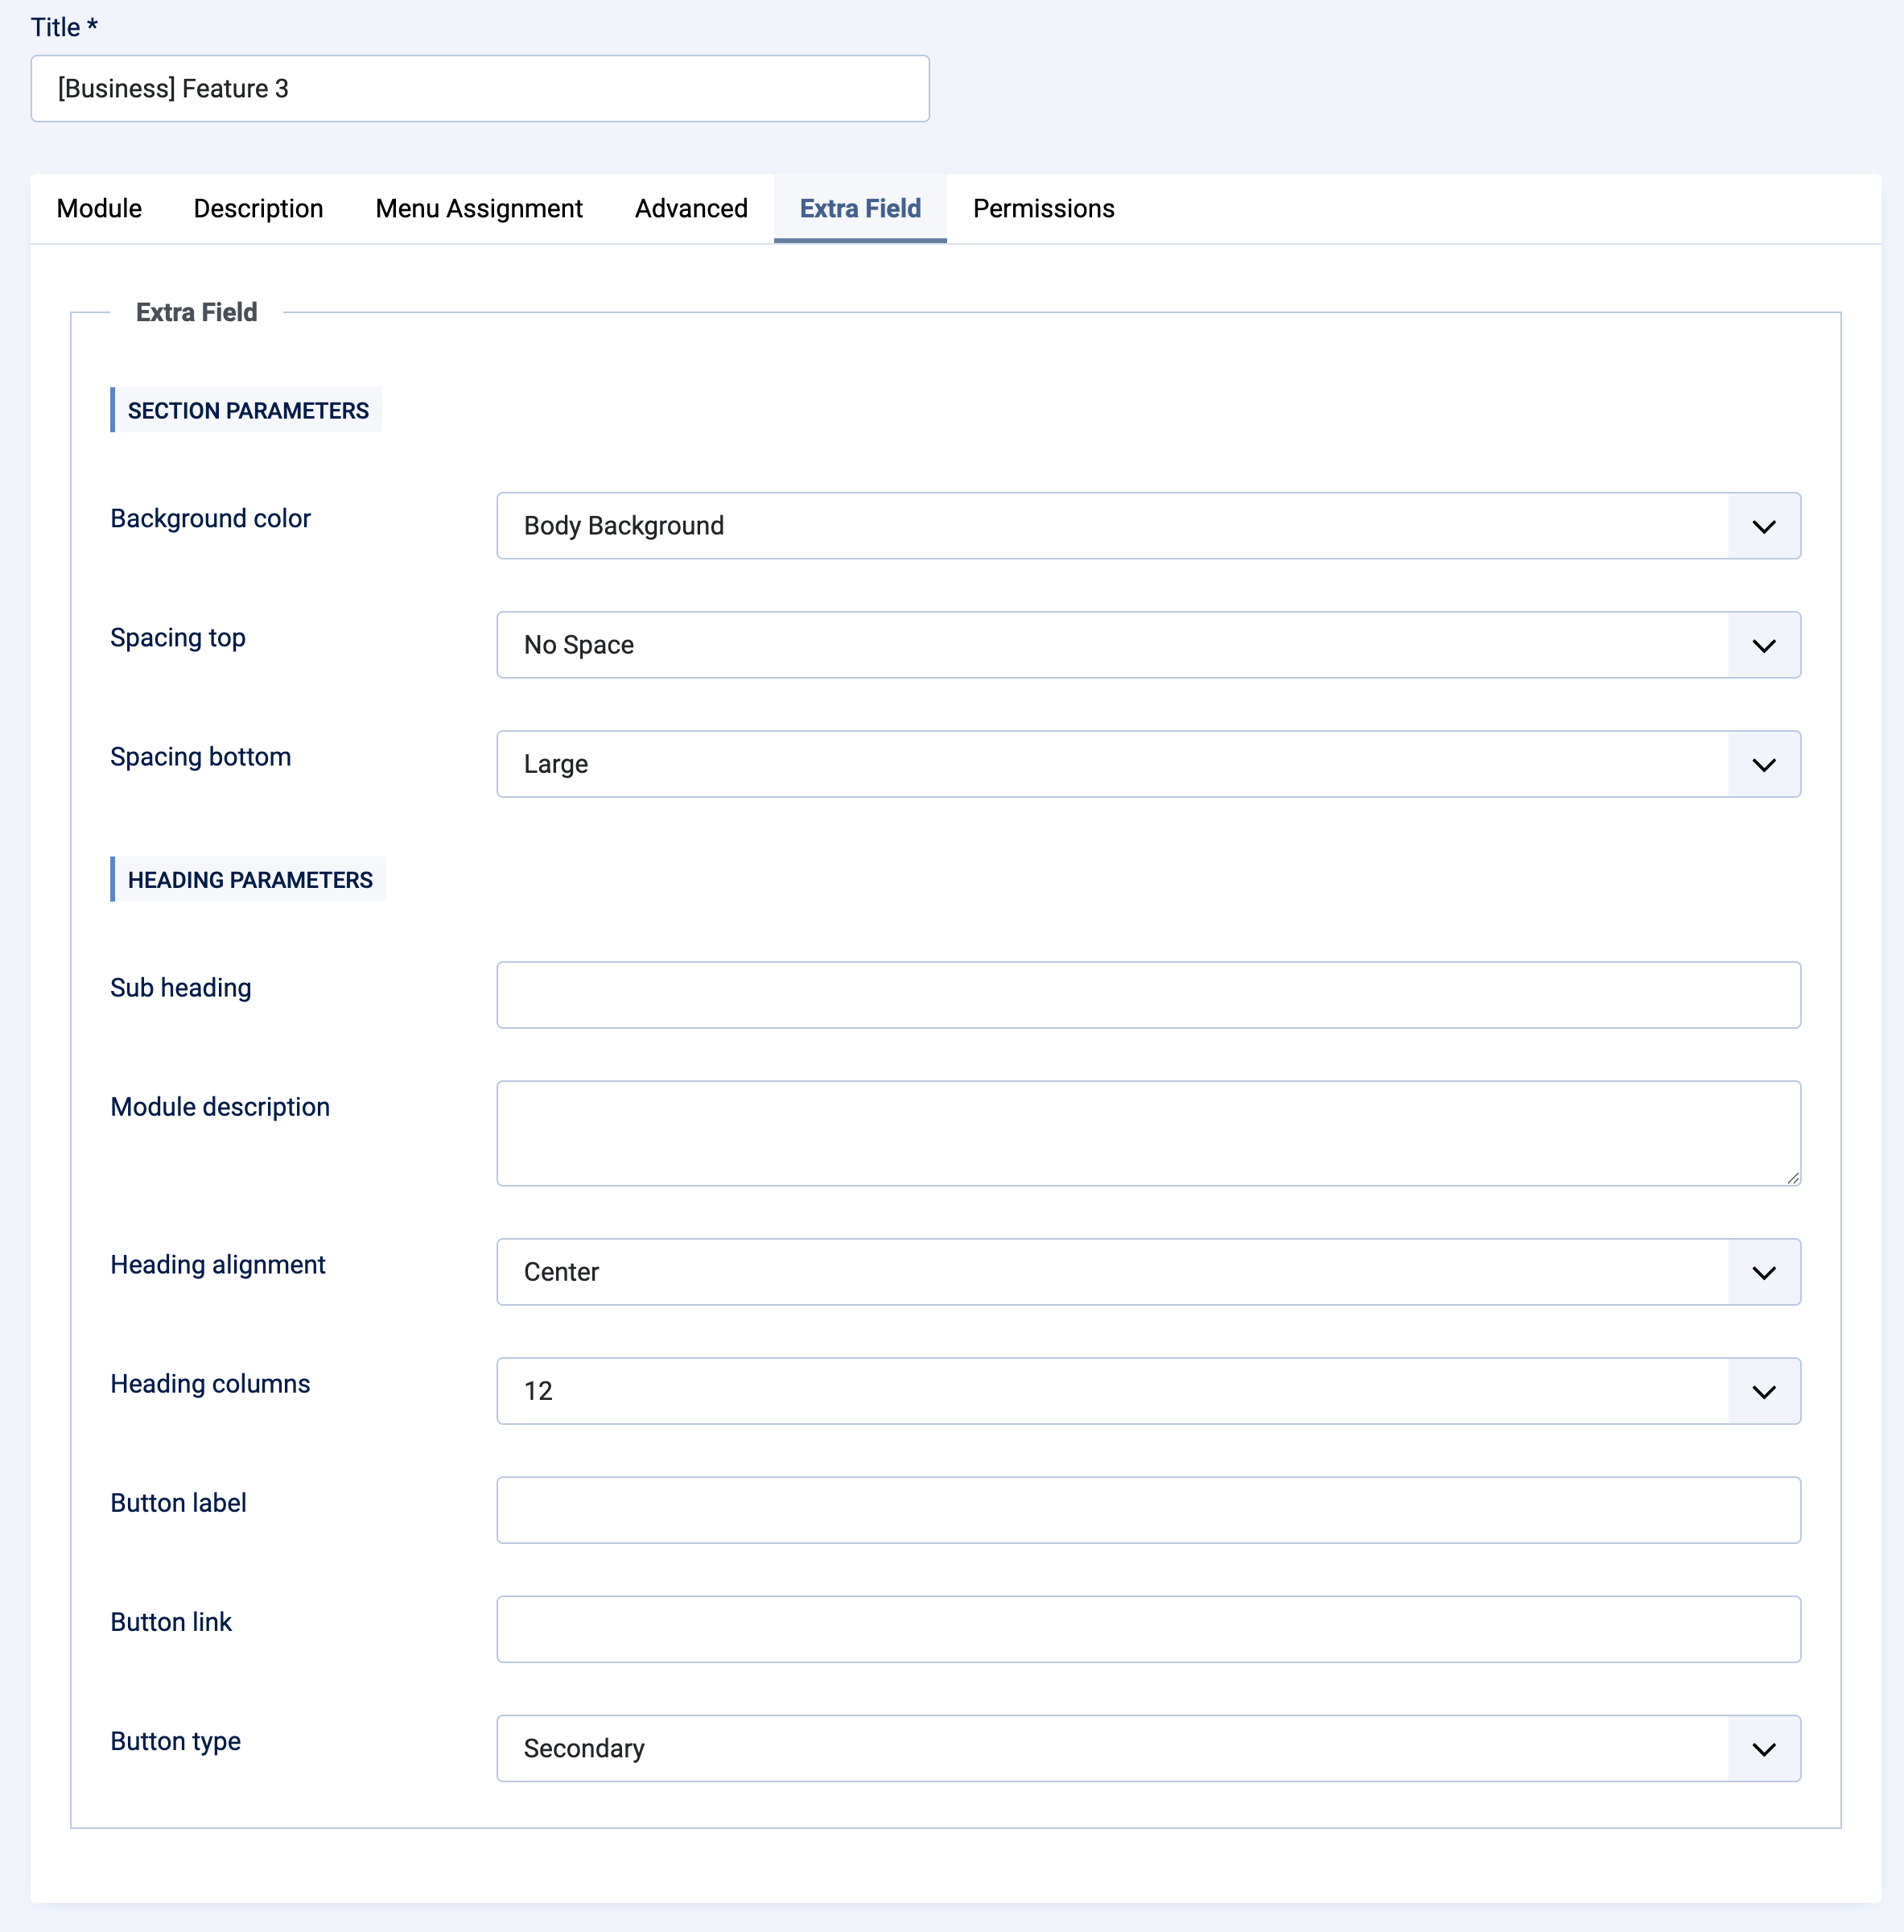
Task: Focus the Button label input
Action: coord(1148,1510)
